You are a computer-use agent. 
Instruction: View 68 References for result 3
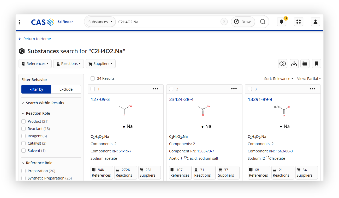259,172
